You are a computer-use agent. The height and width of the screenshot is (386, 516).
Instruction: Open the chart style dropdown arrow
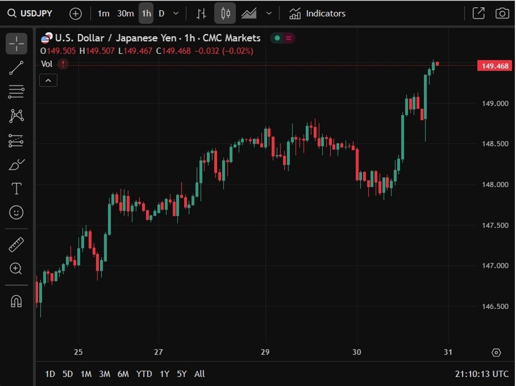click(269, 13)
